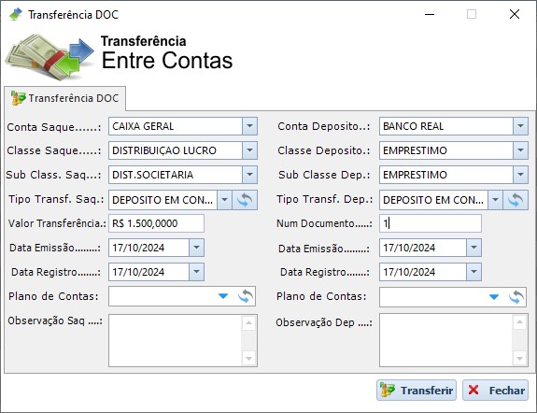Screen dimensions: 537x413
Task: Open the Tipo Transf. Saq. dropdown arrow
Action: pyautogui.click(x=225, y=200)
